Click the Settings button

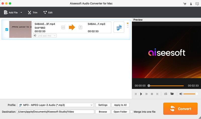pyautogui.click(x=103, y=105)
